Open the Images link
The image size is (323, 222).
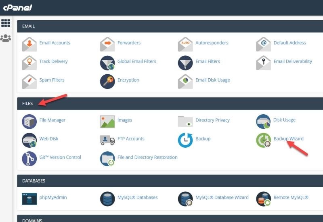[x=125, y=120]
